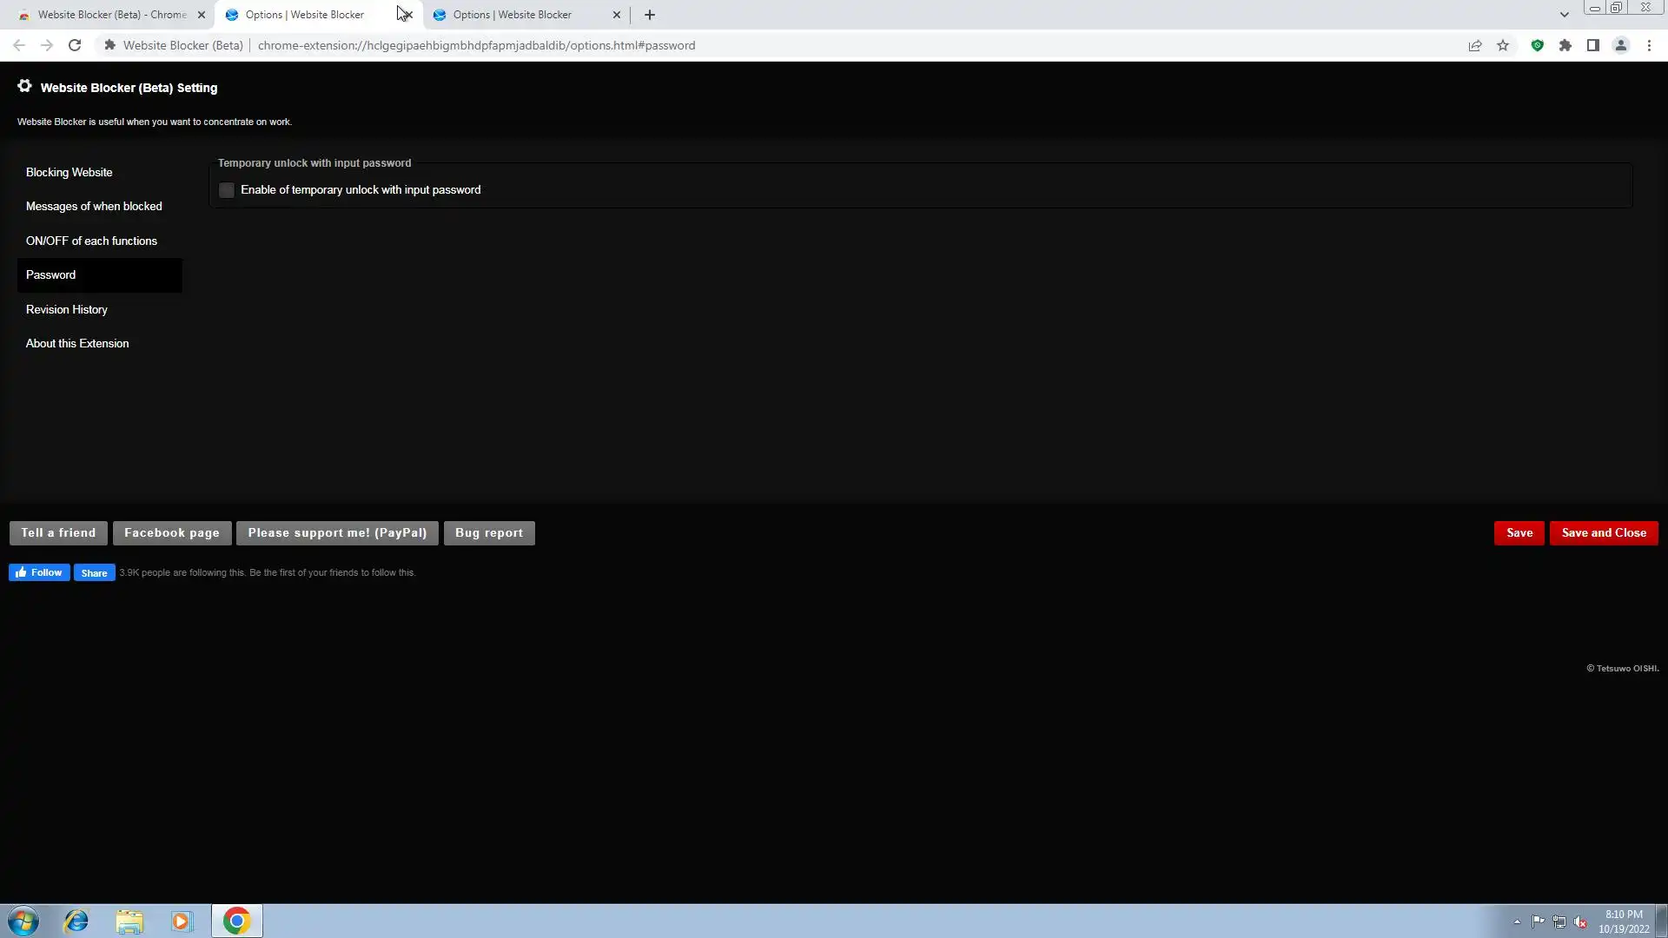Open new tab with plus icon
Viewport: 1668px width, 938px height.
click(x=650, y=15)
